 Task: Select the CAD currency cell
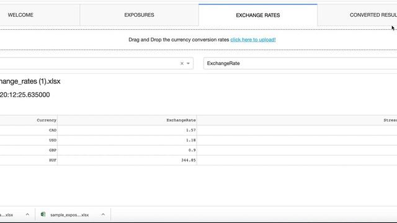tap(29, 130)
